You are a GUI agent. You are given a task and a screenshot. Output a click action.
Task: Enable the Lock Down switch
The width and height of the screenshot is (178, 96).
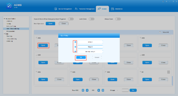(x=92, y=19)
